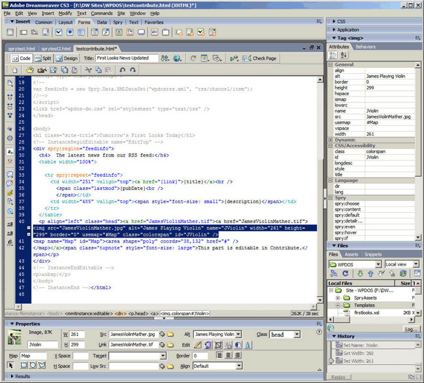Select the Pointer Hotspot tool

10,365
